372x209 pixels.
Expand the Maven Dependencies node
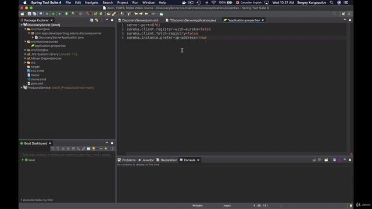coord(26,58)
